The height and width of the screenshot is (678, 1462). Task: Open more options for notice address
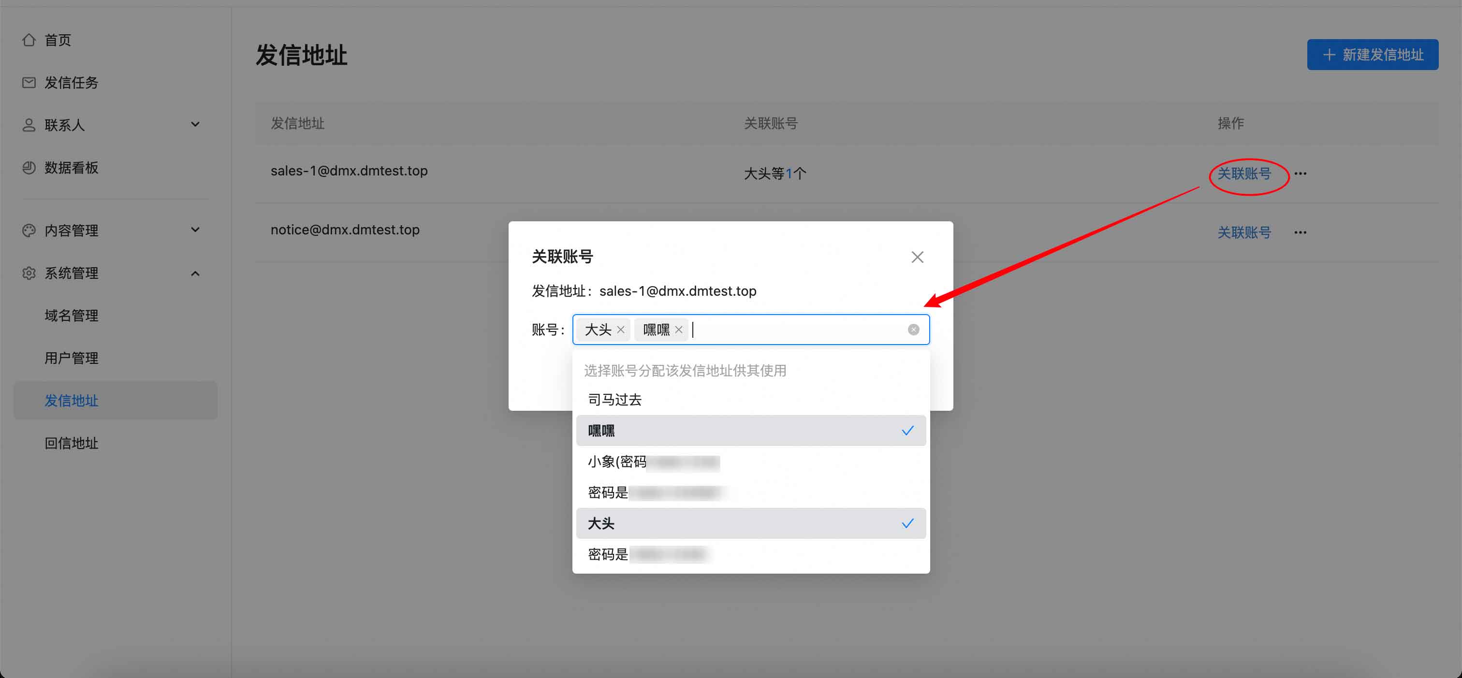[1300, 232]
